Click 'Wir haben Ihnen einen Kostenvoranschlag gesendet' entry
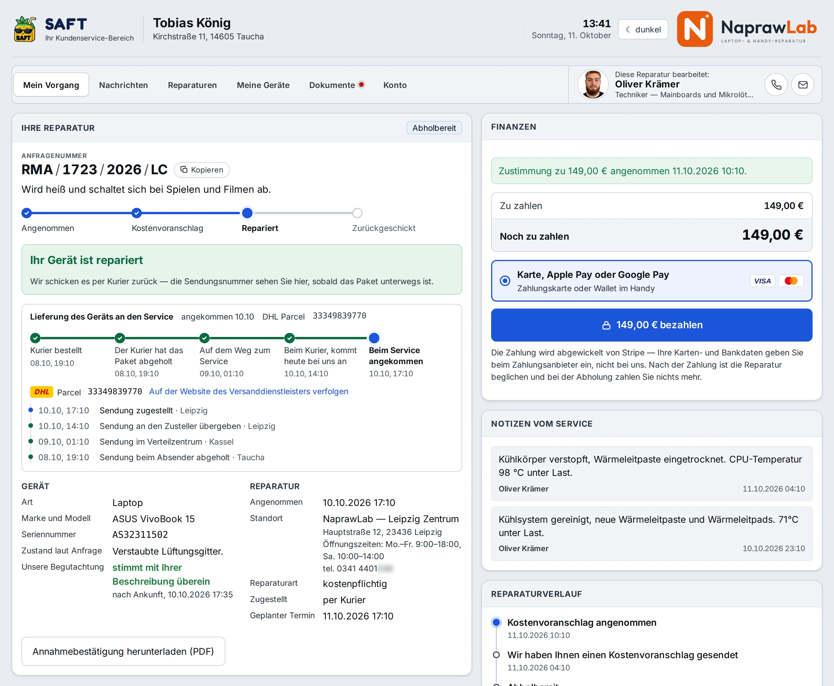Viewport: 834px width, 686px height. pyautogui.click(x=622, y=655)
